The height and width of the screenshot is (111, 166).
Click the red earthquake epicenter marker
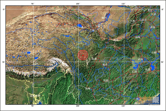(83, 55)
